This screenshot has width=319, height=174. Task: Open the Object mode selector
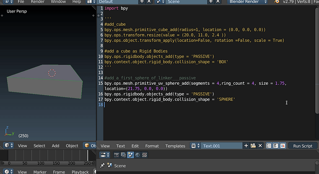click(90, 146)
